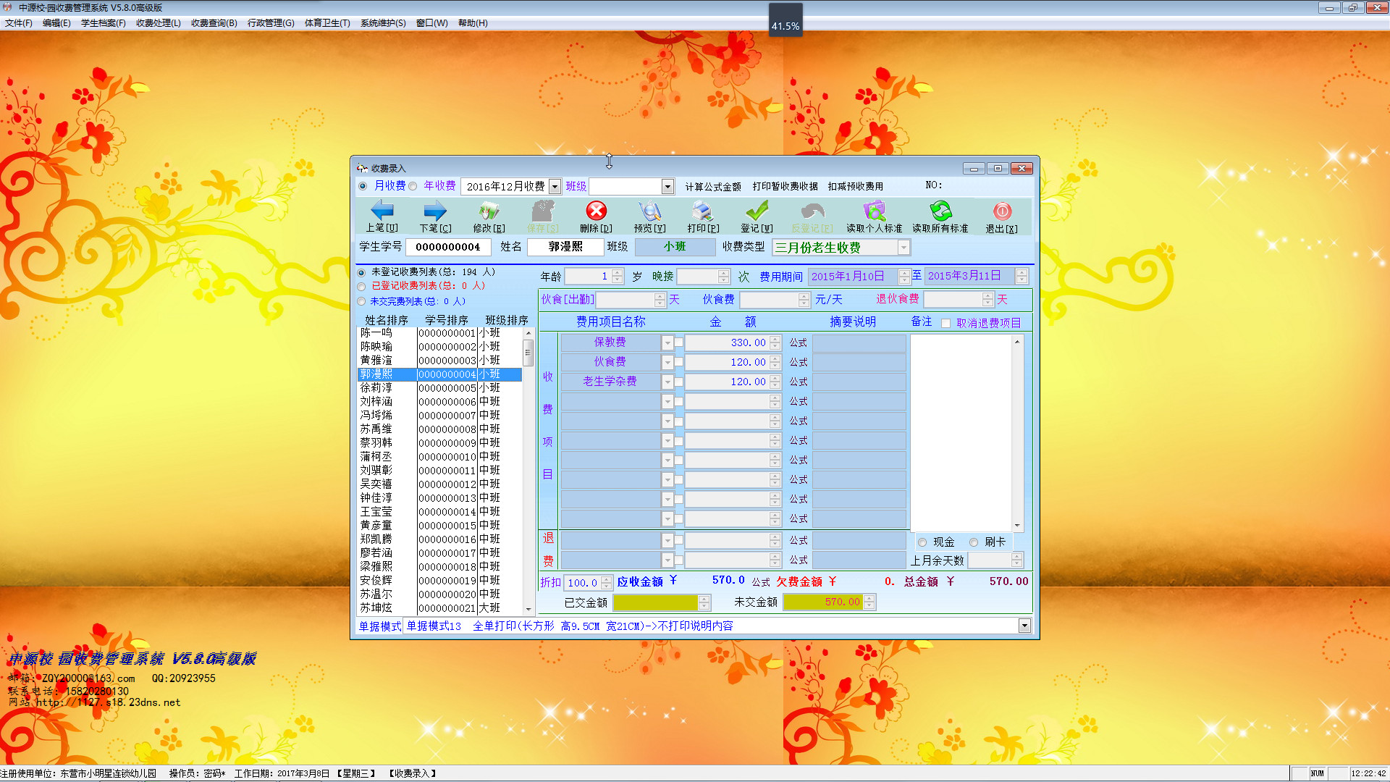Expand the 单据模式 print format dropdown
The width and height of the screenshot is (1390, 782).
pos(1024,626)
